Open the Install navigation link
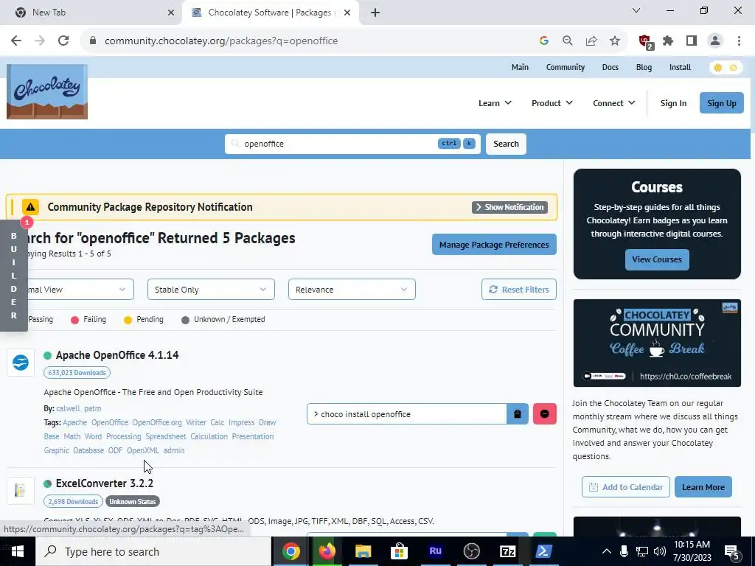The height and width of the screenshot is (566, 755). click(x=680, y=67)
